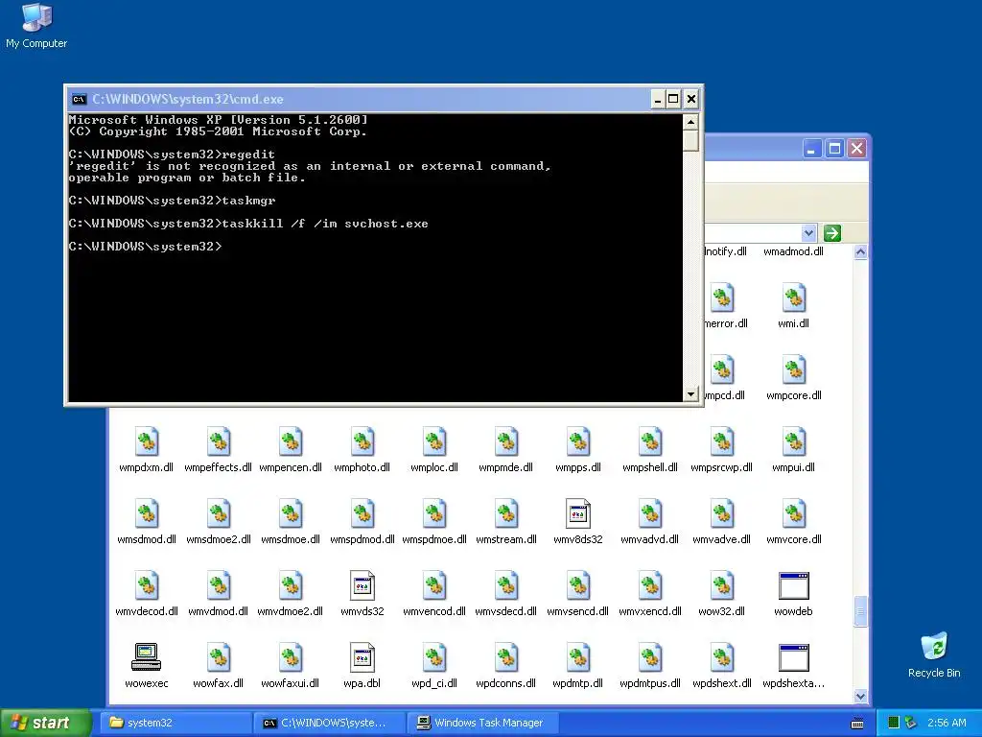The image size is (982, 737).
Task: Click the wmvdmoe2.dll file name
Action: [291, 611]
